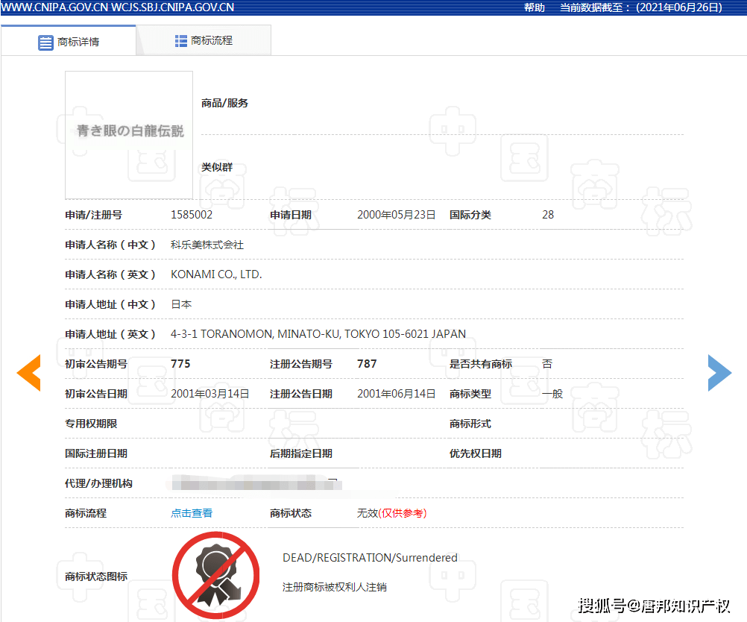Click the 初审公告期号 label
Viewport: 747px width, 622px height.
[x=96, y=364]
